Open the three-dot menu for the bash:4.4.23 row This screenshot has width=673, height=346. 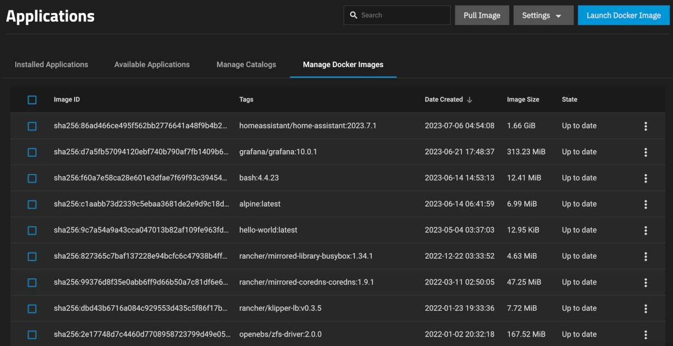646,178
